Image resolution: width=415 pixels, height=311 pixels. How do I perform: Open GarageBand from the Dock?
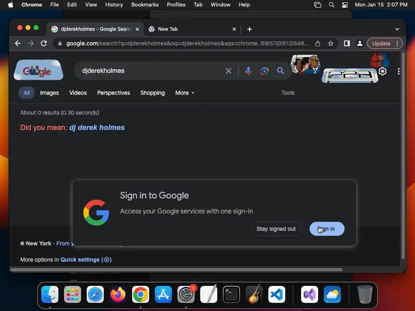pos(254,294)
